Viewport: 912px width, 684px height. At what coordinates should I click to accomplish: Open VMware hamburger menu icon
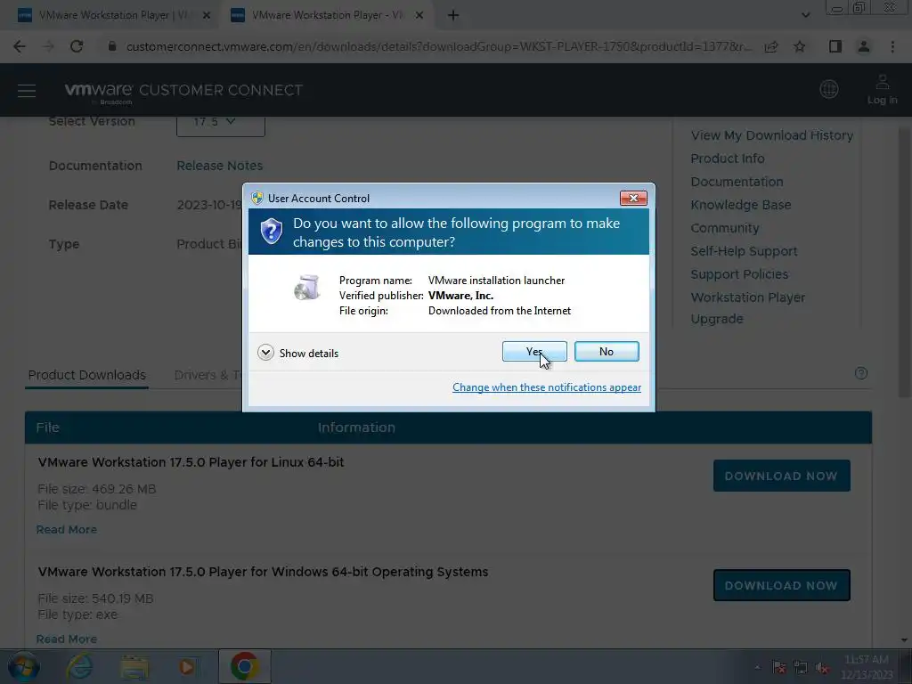click(x=27, y=91)
